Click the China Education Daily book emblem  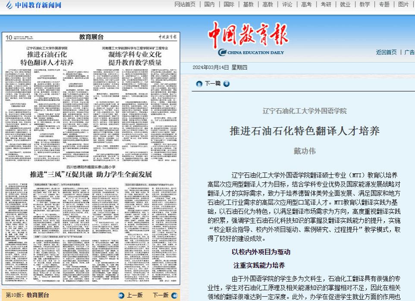(x=222, y=53)
